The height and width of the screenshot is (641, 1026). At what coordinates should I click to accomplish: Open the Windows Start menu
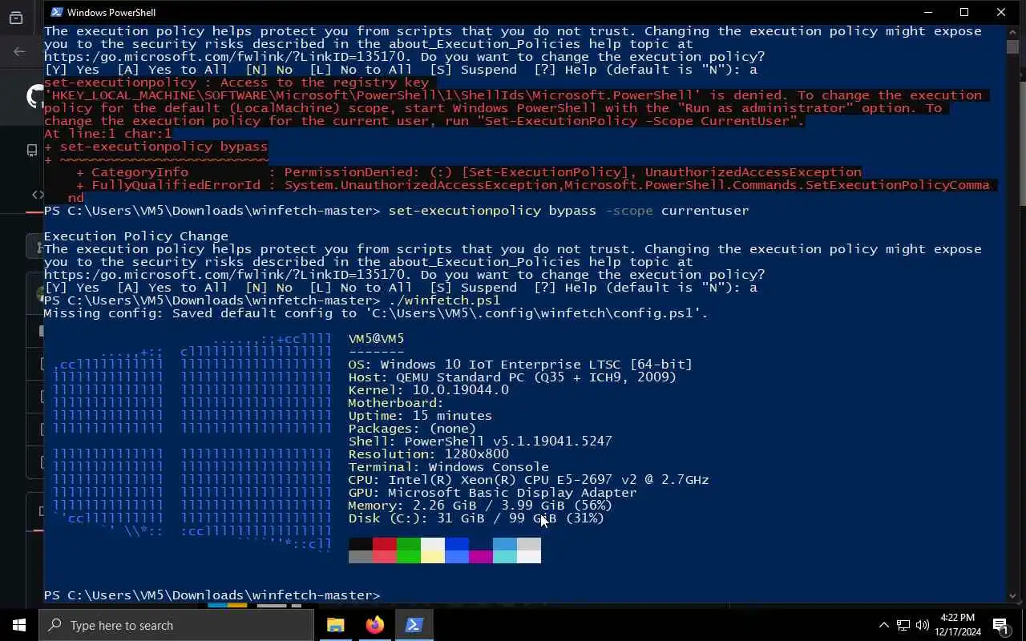point(19,625)
